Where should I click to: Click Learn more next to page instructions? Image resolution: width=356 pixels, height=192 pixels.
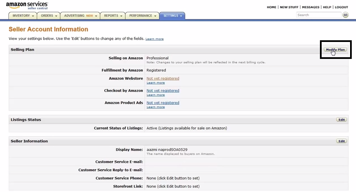click(154, 39)
